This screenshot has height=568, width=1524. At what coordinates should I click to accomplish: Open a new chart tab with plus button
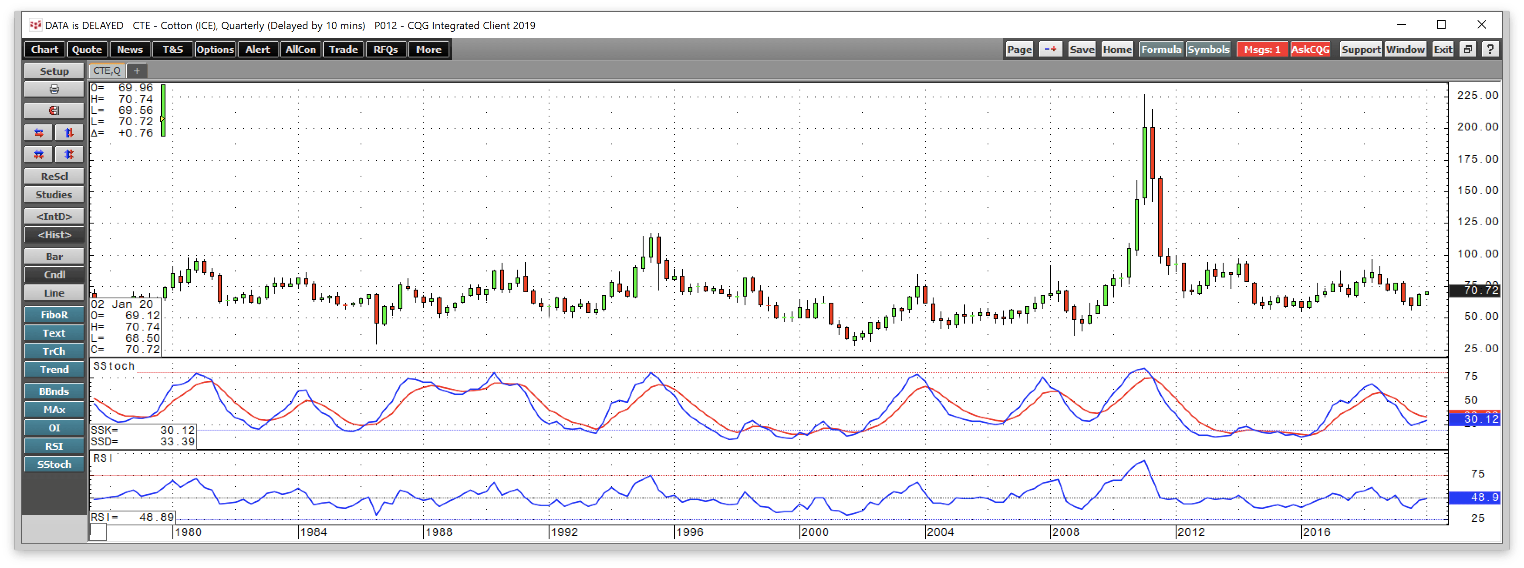pos(137,70)
